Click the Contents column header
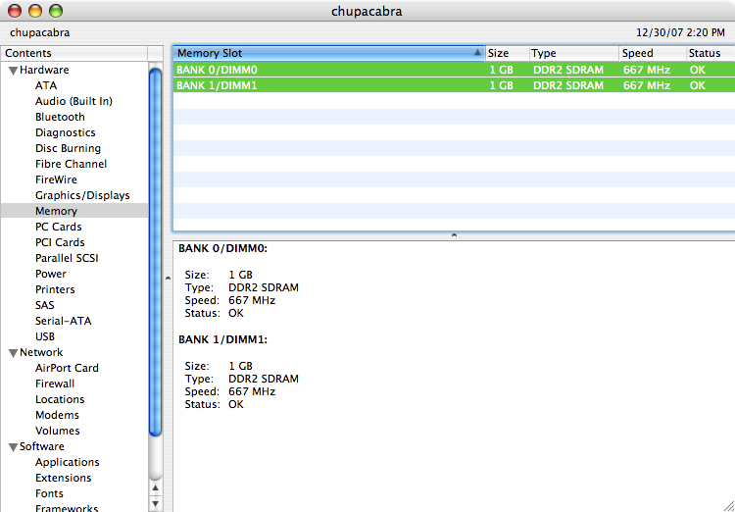This screenshot has width=735, height=512. pos(74,53)
